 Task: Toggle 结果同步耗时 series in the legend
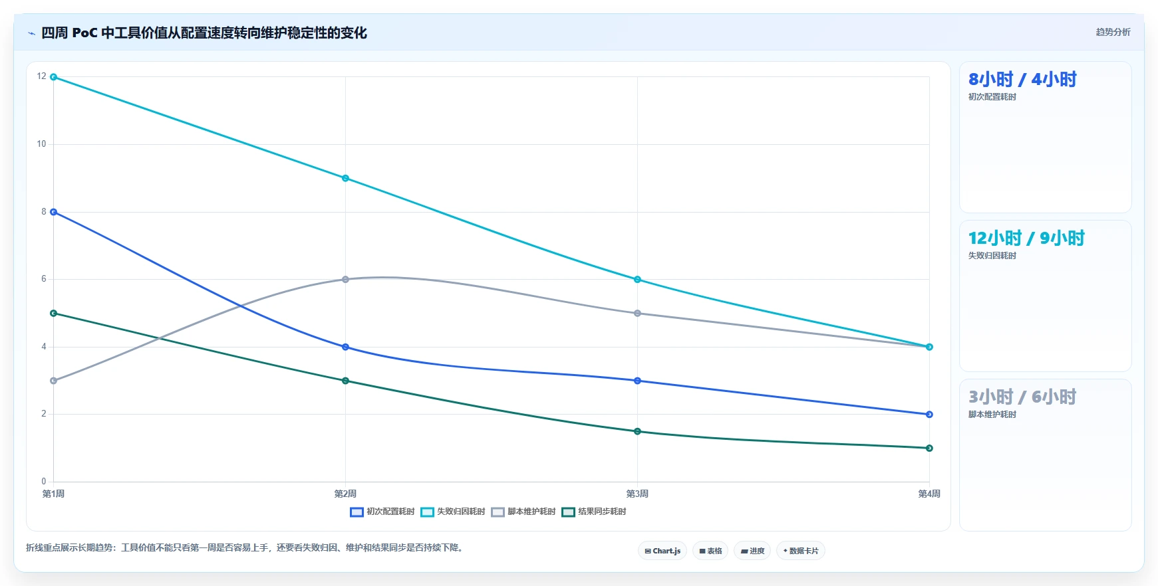coord(594,512)
